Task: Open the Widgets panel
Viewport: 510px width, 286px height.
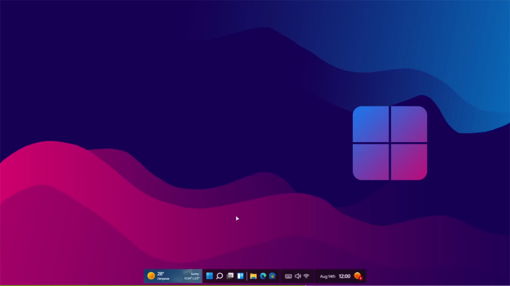Action: click(239, 276)
